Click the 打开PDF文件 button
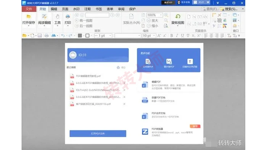Viewport: 267px width, 150px height. (x=98, y=134)
